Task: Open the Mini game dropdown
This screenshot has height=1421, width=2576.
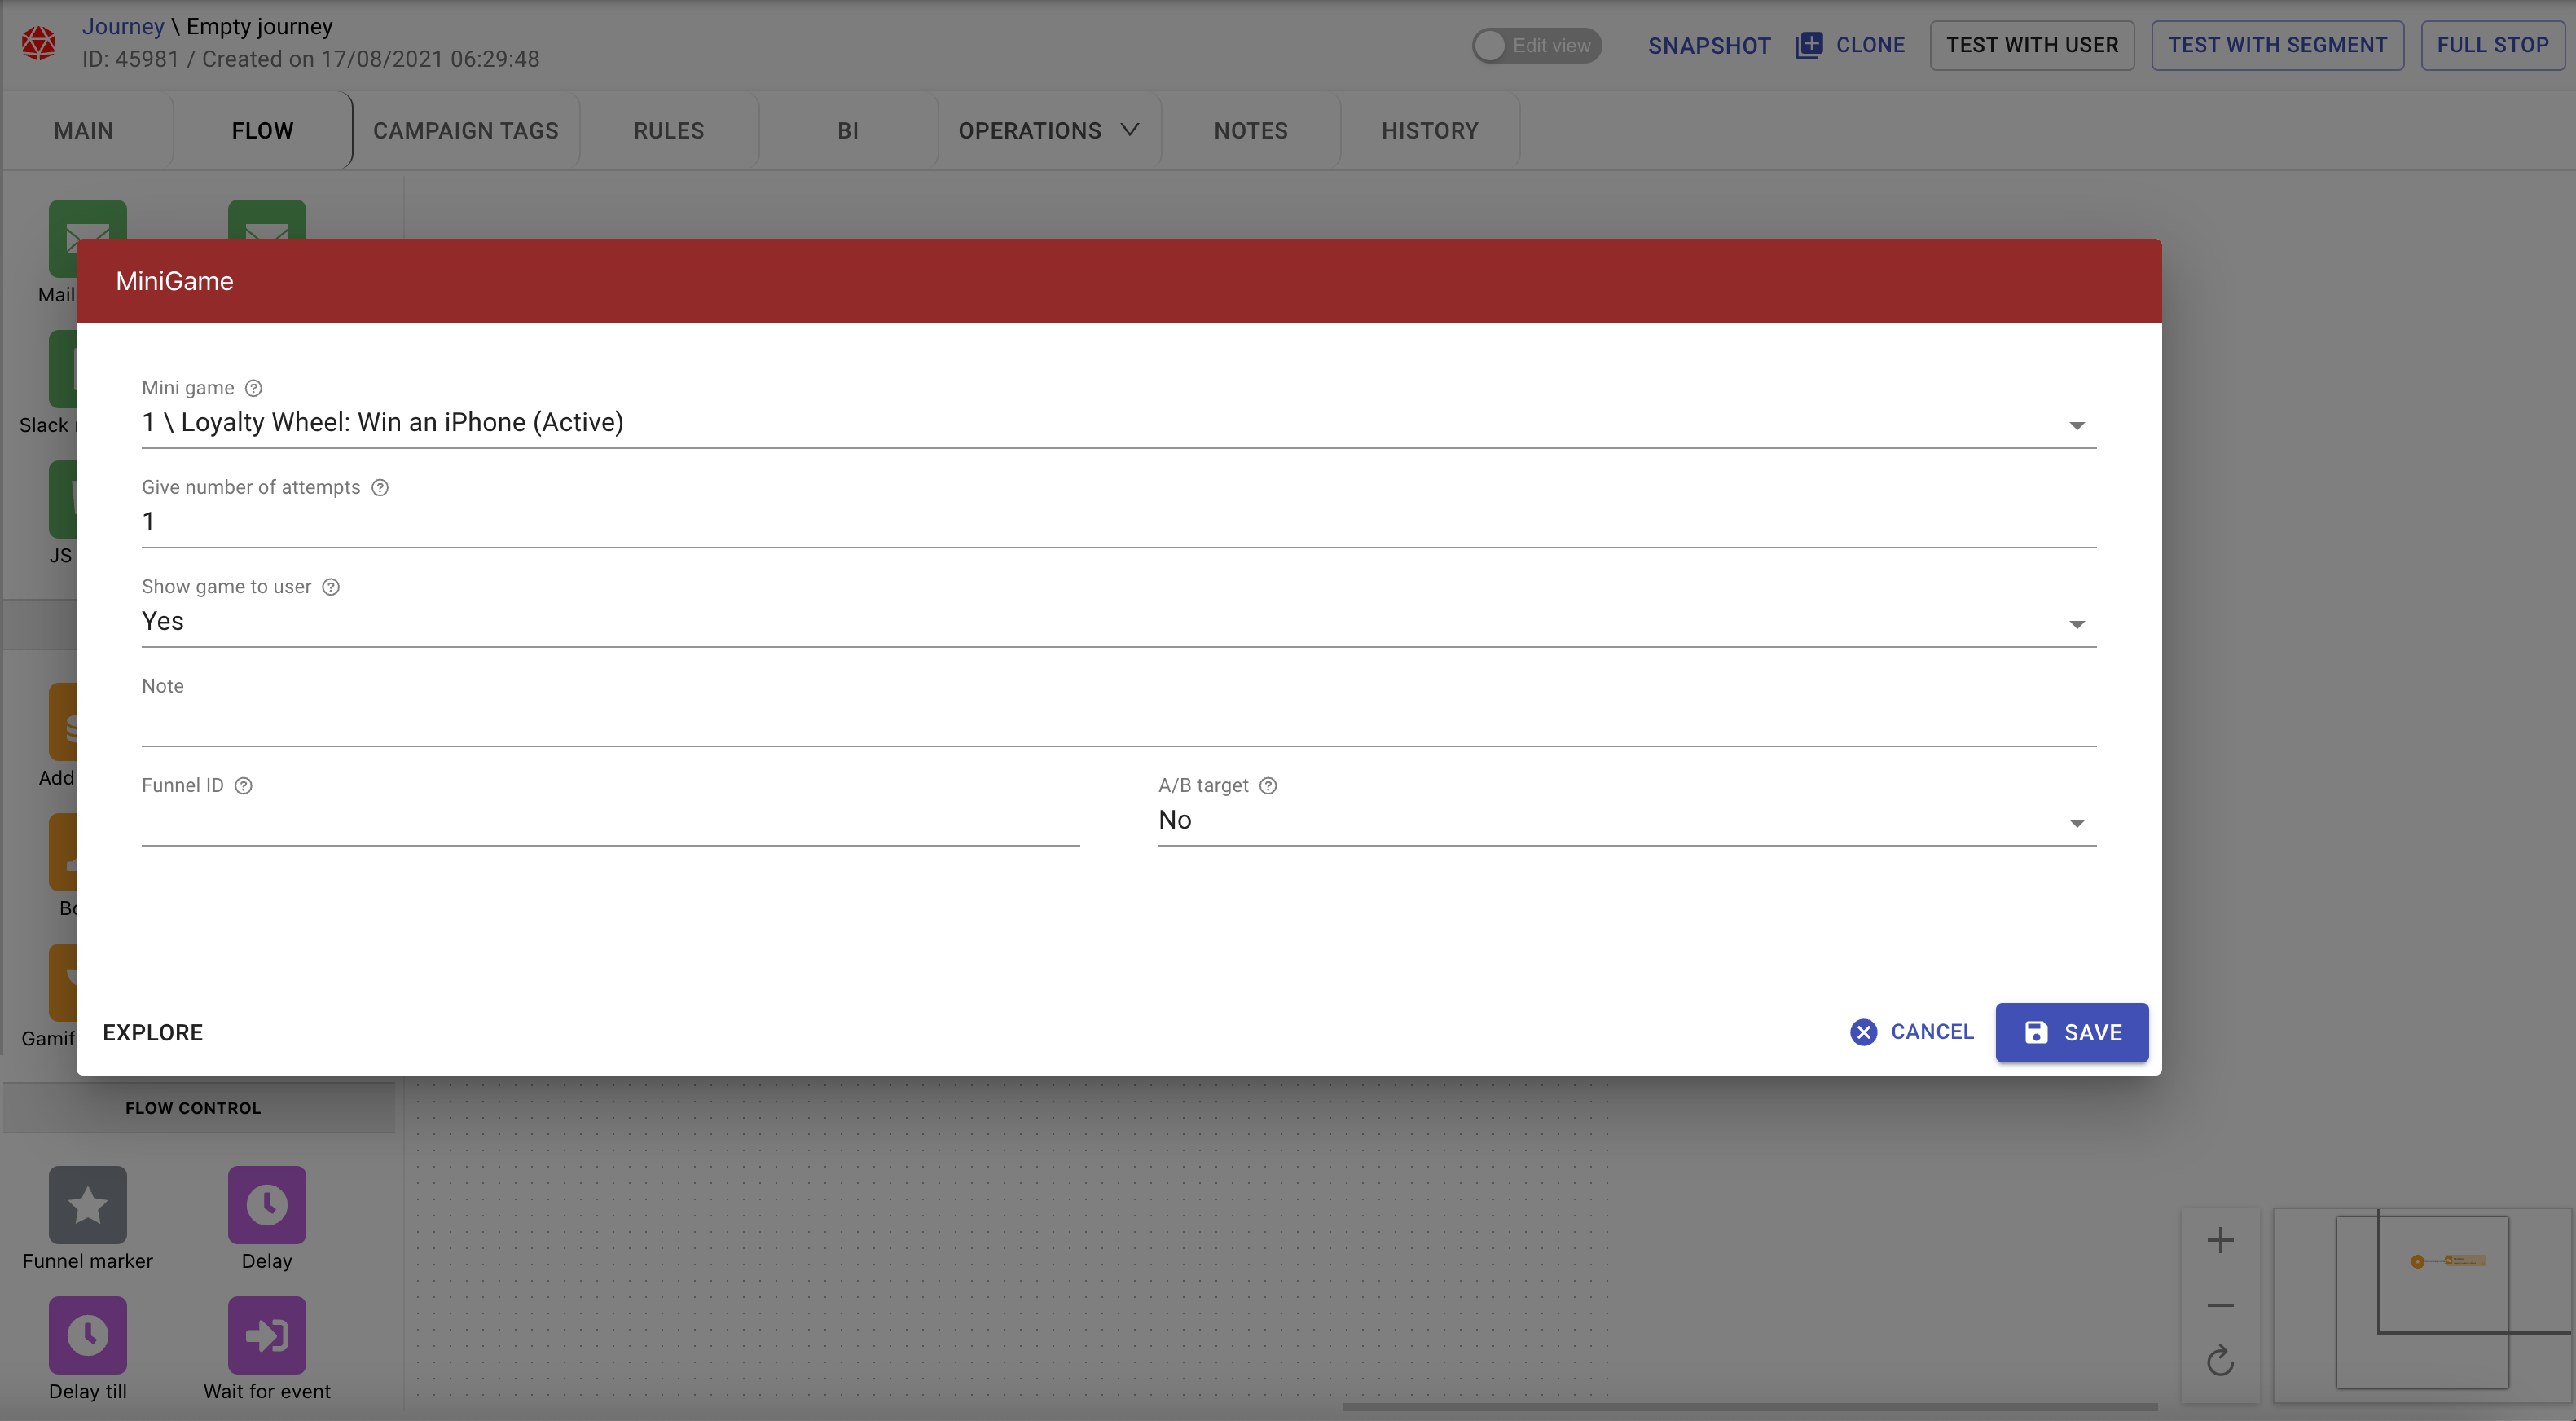Action: coord(1118,423)
